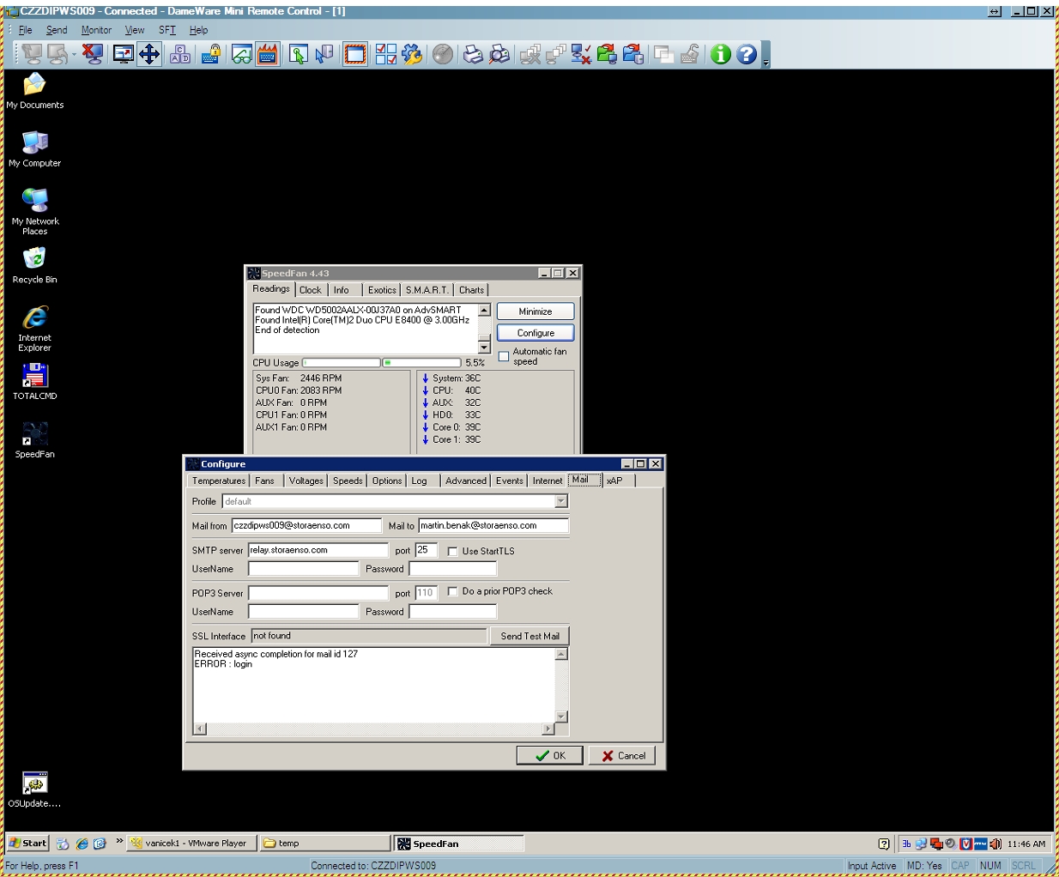This screenshot has width=1059, height=877.
Task: Select the SpeedFan shortcut on the desktop
Action: 35,440
